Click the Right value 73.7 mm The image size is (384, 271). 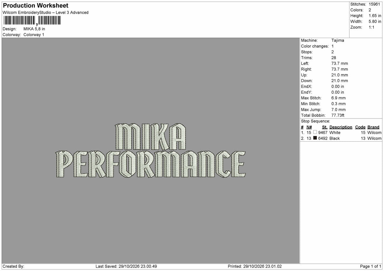tap(340, 69)
